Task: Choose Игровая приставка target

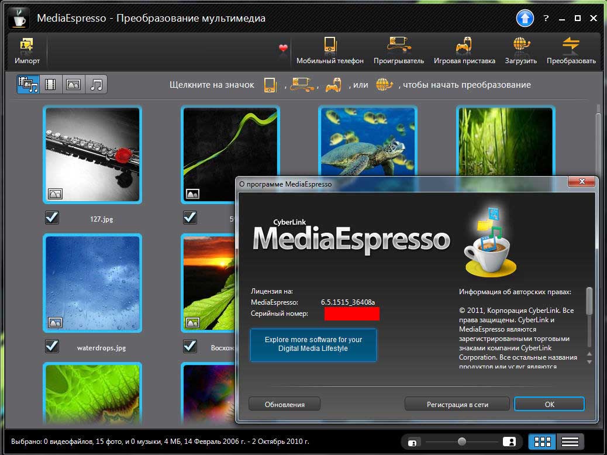Action: [464, 51]
